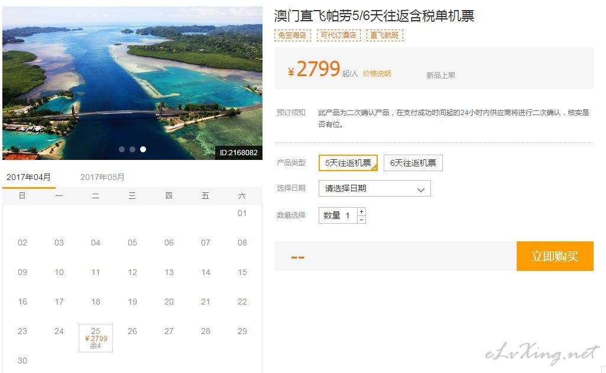Click the product title 澳门直飞帕劳5/6天往返含税单机票
606x373 pixels.
[374, 16]
